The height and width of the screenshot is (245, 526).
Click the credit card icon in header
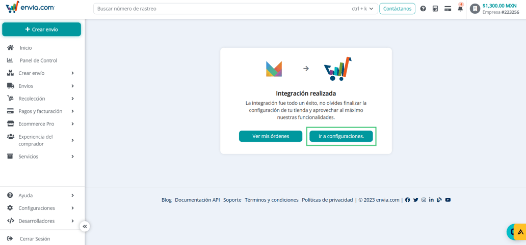[448, 9]
